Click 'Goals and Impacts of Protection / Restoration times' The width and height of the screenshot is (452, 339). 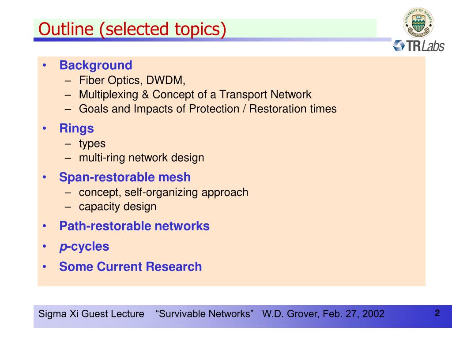pyautogui.click(x=208, y=109)
